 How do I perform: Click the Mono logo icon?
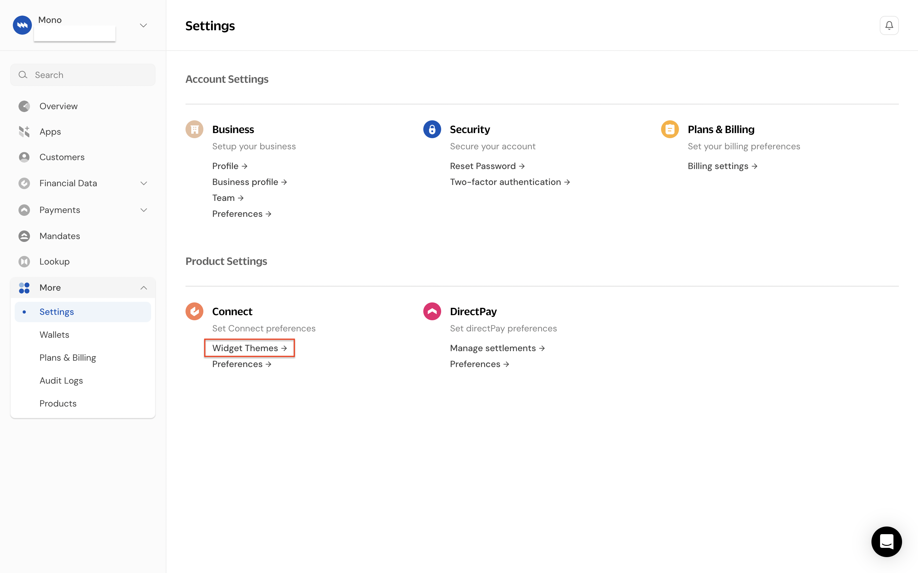click(22, 25)
